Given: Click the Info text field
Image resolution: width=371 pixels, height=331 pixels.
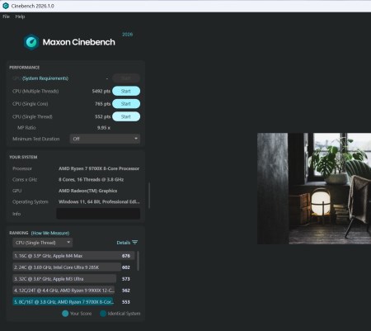Looking at the screenshot, I should [x=98, y=214].
